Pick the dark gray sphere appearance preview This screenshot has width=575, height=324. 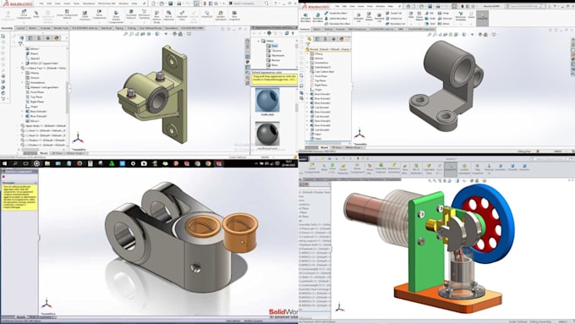coord(267,134)
